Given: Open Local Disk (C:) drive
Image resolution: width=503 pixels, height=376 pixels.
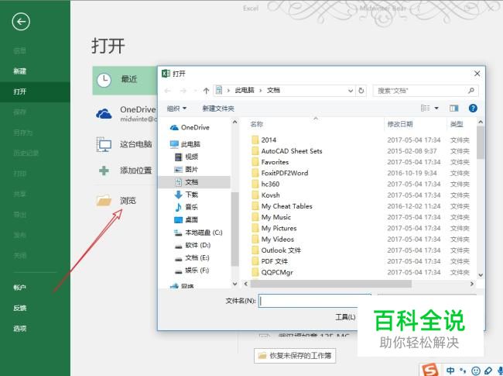Looking at the screenshot, I should point(198,233).
